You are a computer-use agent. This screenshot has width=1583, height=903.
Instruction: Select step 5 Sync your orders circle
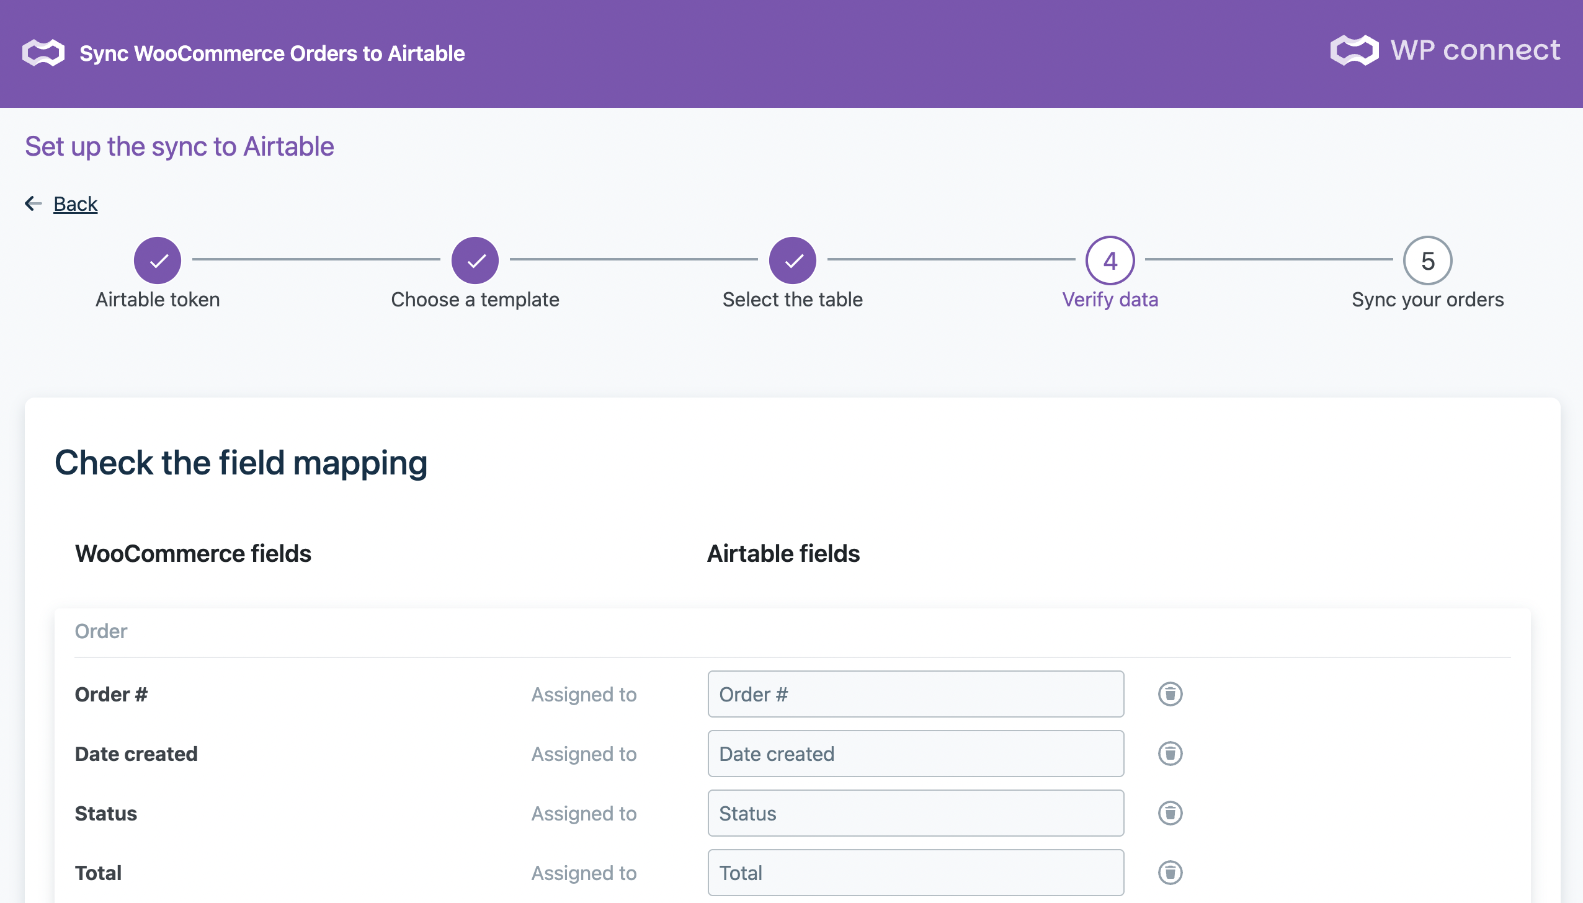pyautogui.click(x=1428, y=260)
